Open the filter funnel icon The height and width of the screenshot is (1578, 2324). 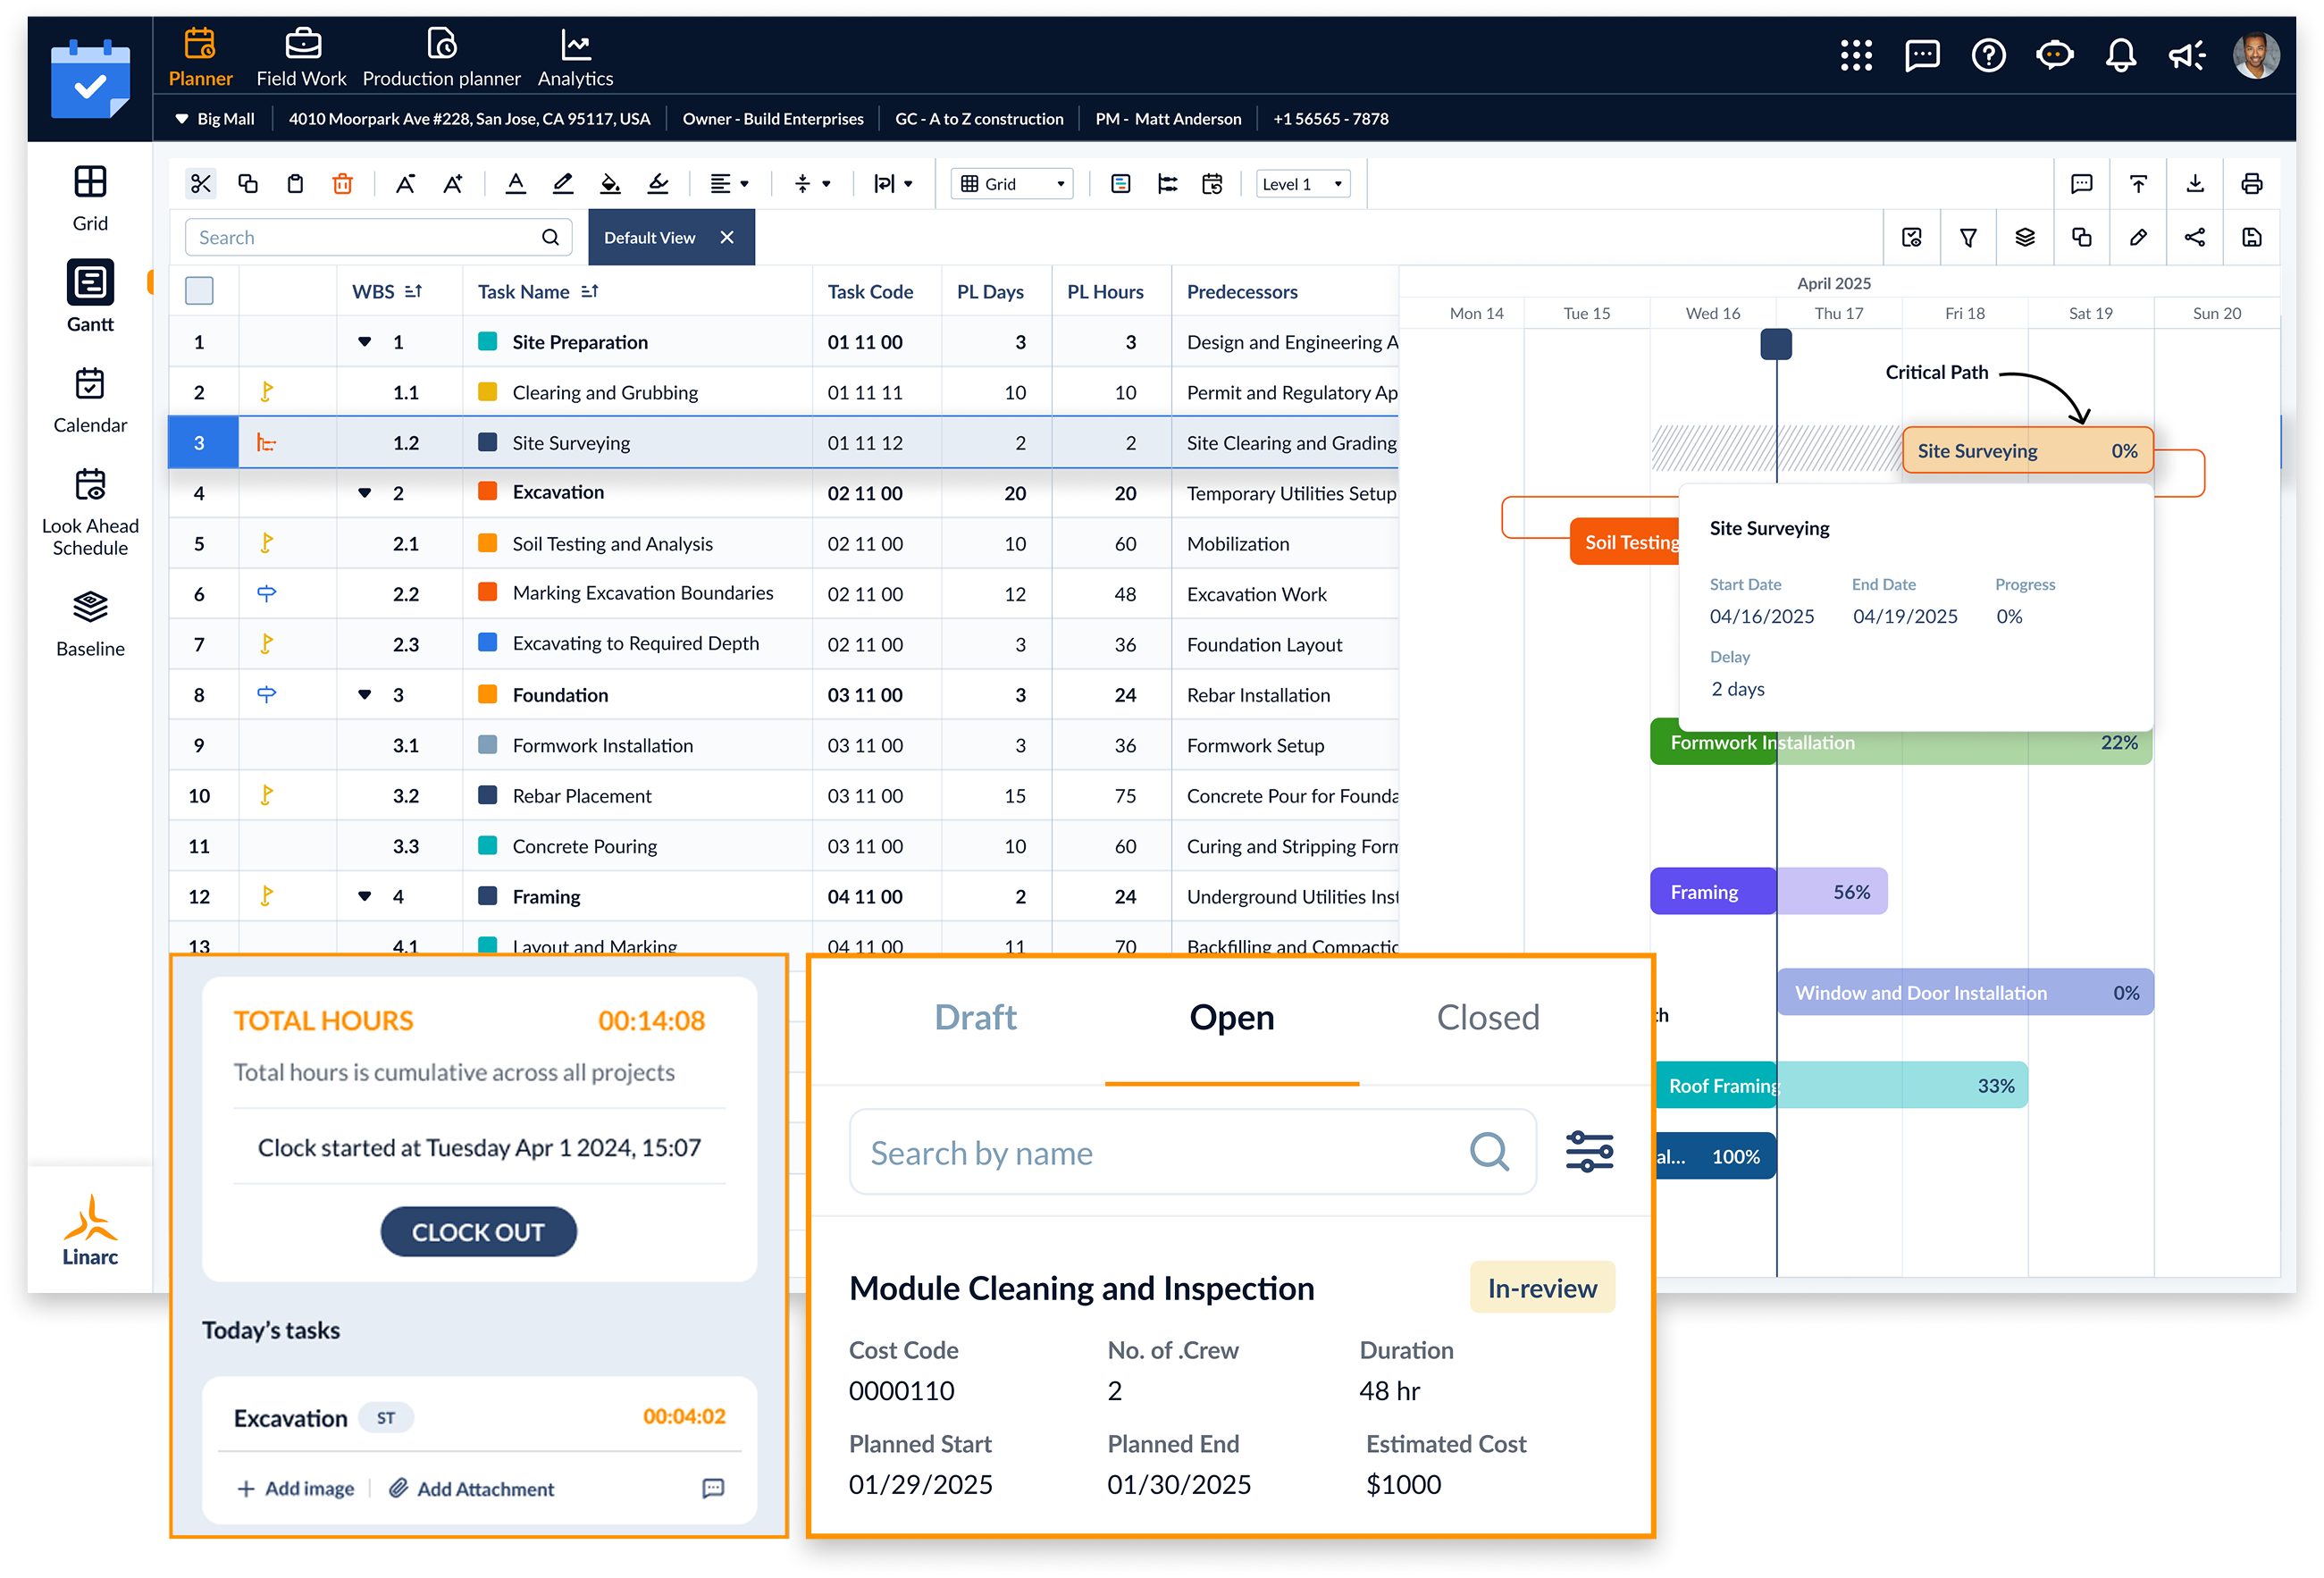click(1968, 237)
